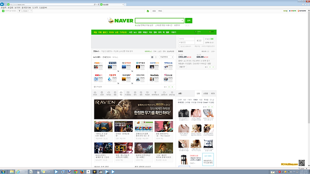
Task: Open the TV동영상 theme tab icon
Action: tap(128, 93)
